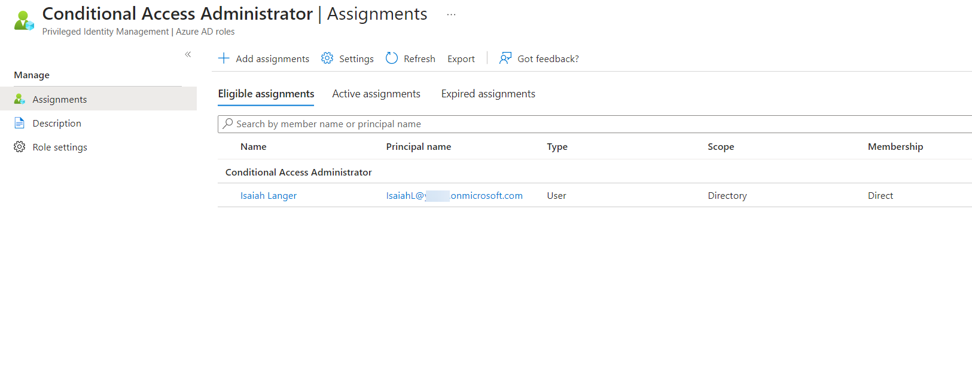The width and height of the screenshot is (972, 369).
Task: Click the Refresh circular arrow icon
Action: click(x=392, y=58)
